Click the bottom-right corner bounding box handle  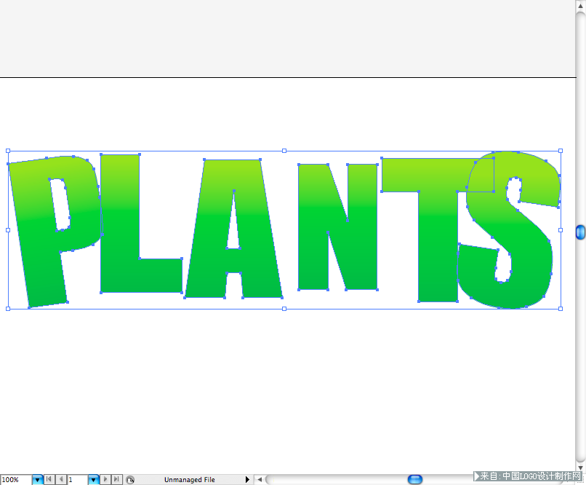[x=561, y=309]
